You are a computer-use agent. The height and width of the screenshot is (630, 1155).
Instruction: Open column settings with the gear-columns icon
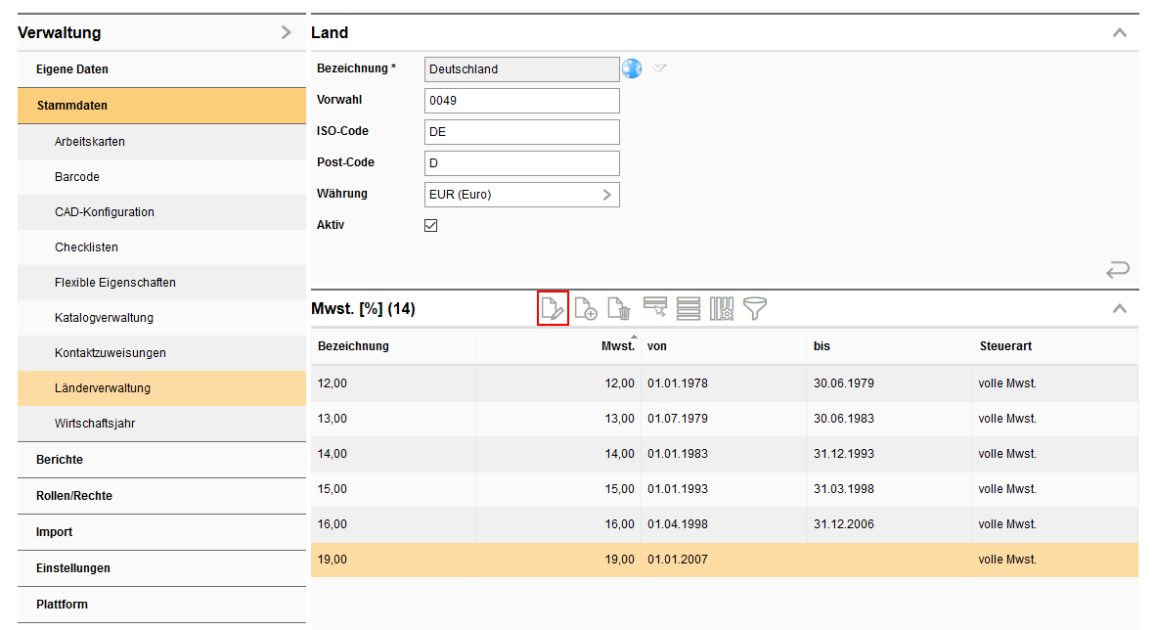pyautogui.click(x=722, y=309)
